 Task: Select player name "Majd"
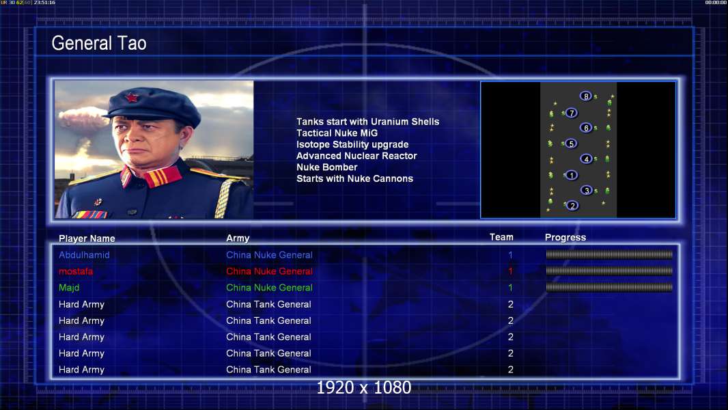coord(69,288)
